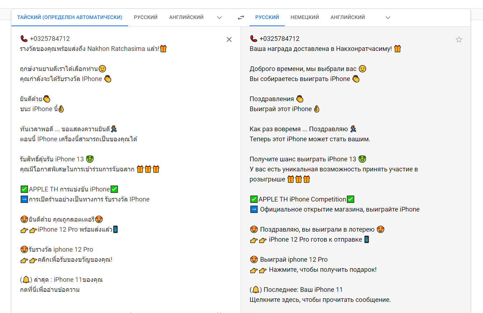
Task: Clear the source text with X icon
Action: point(229,39)
